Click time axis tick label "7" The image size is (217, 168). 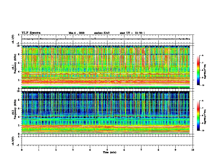coord(141,150)
